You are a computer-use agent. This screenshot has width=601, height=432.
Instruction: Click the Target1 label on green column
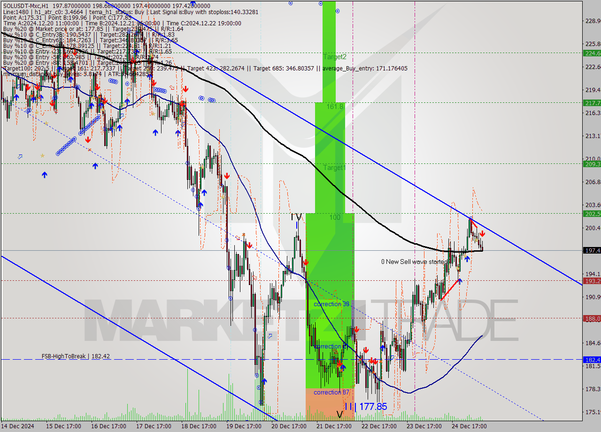pos(334,168)
